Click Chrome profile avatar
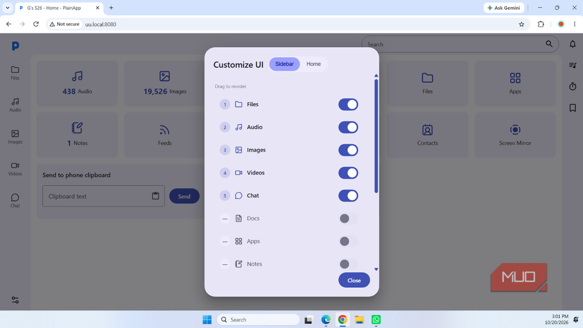583x328 pixels. pos(561,24)
